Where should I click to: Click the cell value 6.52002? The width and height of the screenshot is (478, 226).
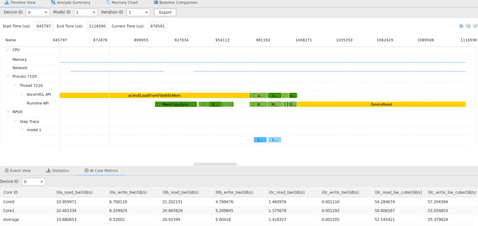point(117,220)
